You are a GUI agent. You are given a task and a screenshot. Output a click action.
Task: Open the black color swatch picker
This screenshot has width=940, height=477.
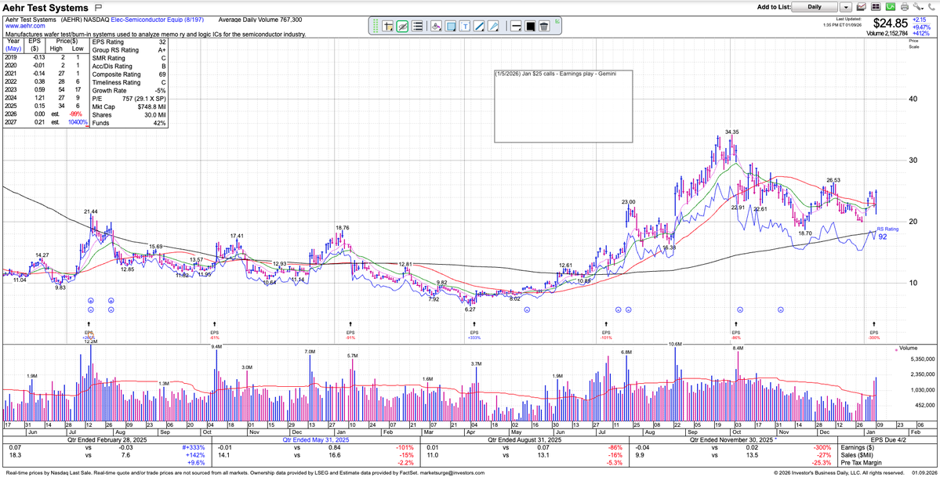(530, 26)
